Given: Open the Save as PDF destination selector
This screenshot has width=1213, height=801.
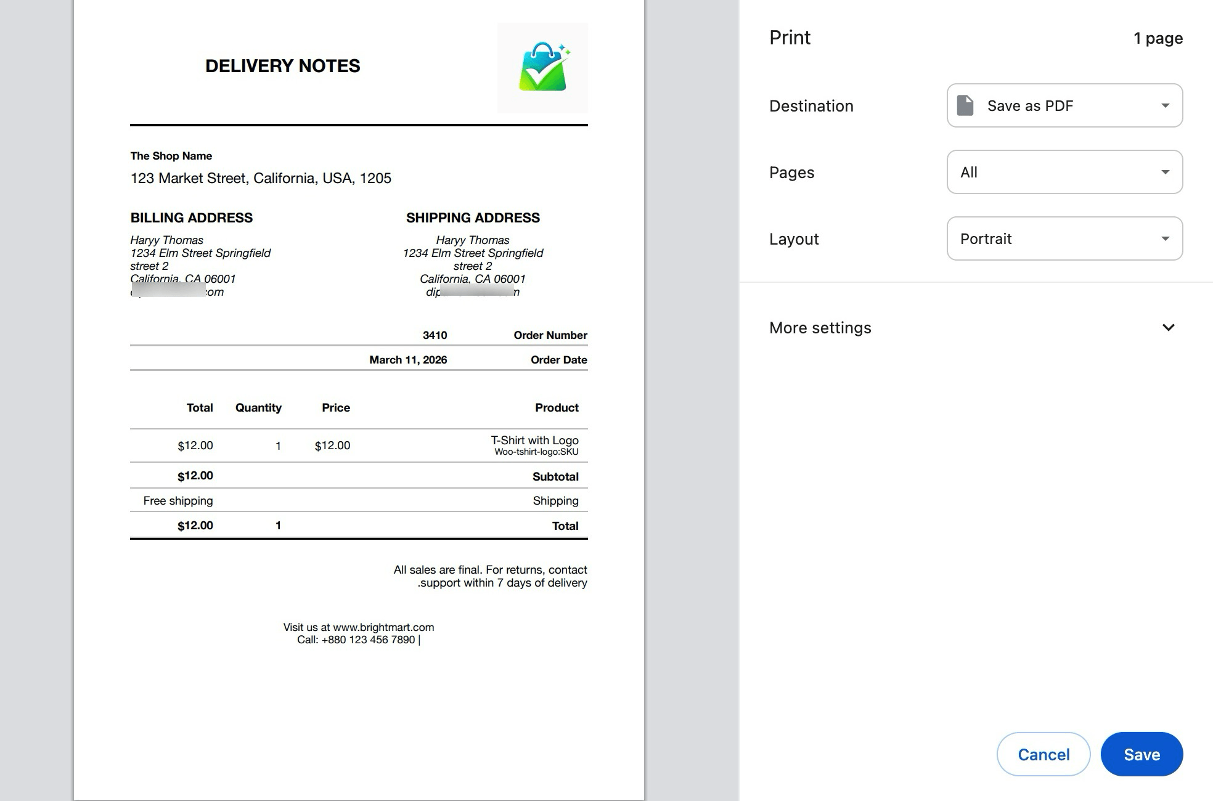Looking at the screenshot, I should pyautogui.click(x=1063, y=105).
